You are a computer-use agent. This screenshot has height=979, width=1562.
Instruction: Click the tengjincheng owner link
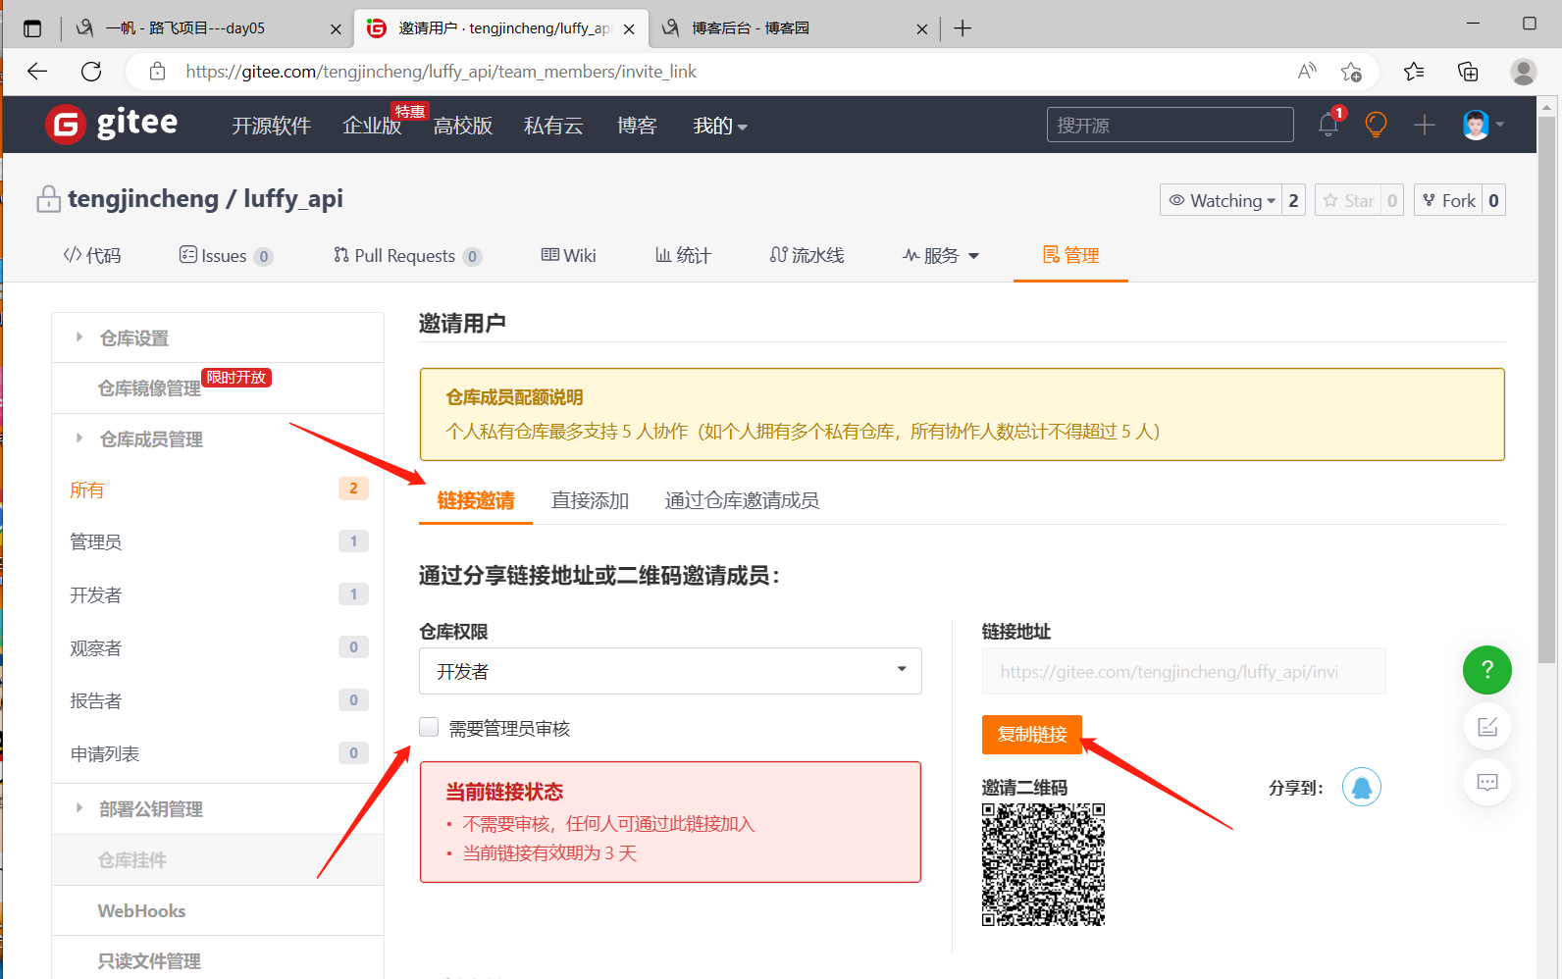coord(143,199)
